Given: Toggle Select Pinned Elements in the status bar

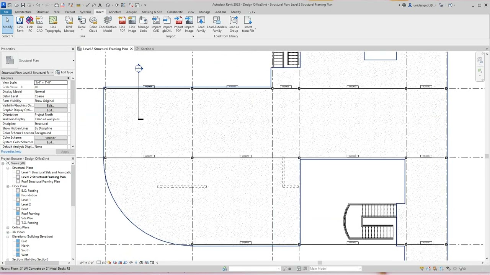Looking at the screenshot, I should pos(435,269).
